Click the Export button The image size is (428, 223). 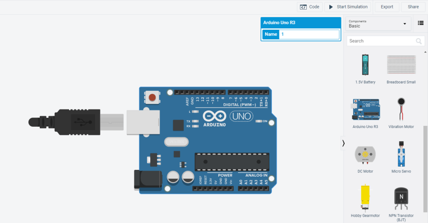coord(387,7)
